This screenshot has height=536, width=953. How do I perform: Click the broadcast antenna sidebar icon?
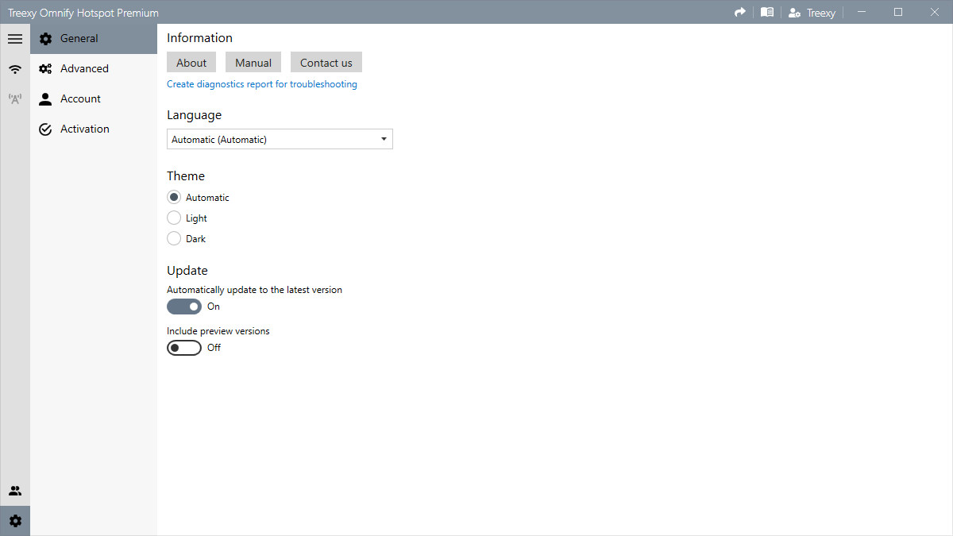pyautogui.click(x=14, y=98)
